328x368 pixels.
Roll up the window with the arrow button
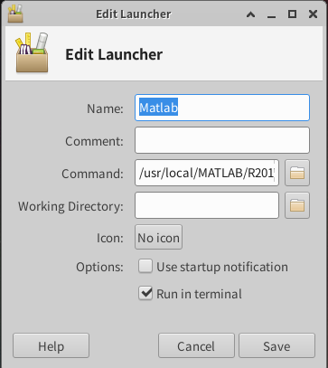[x=250, y=14]
